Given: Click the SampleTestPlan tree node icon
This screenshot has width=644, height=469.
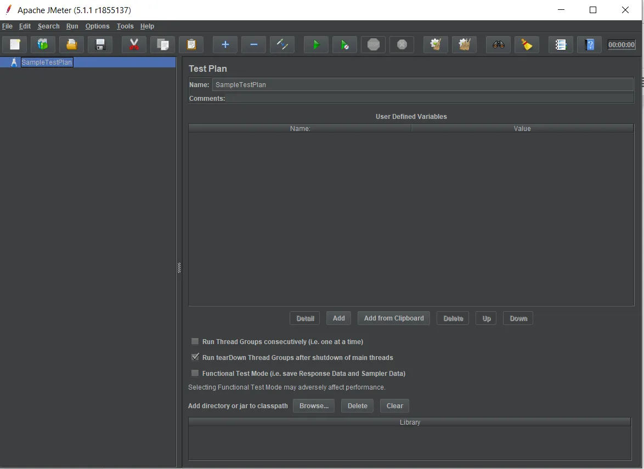Looking at the screenshot, I should point(14,62).
